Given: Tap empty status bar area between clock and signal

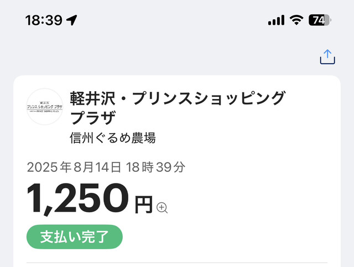Looking at the screenshot, I should pyautogui.click(x=171, y=20).
